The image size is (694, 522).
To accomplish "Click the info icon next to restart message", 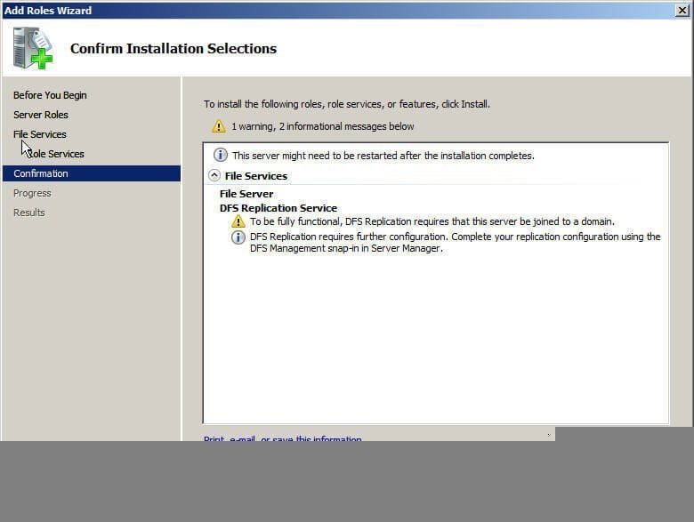I will click(x=221, y=156).
